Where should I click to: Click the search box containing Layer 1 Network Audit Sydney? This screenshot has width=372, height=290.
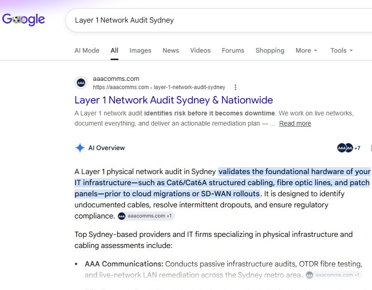[218, 20]
